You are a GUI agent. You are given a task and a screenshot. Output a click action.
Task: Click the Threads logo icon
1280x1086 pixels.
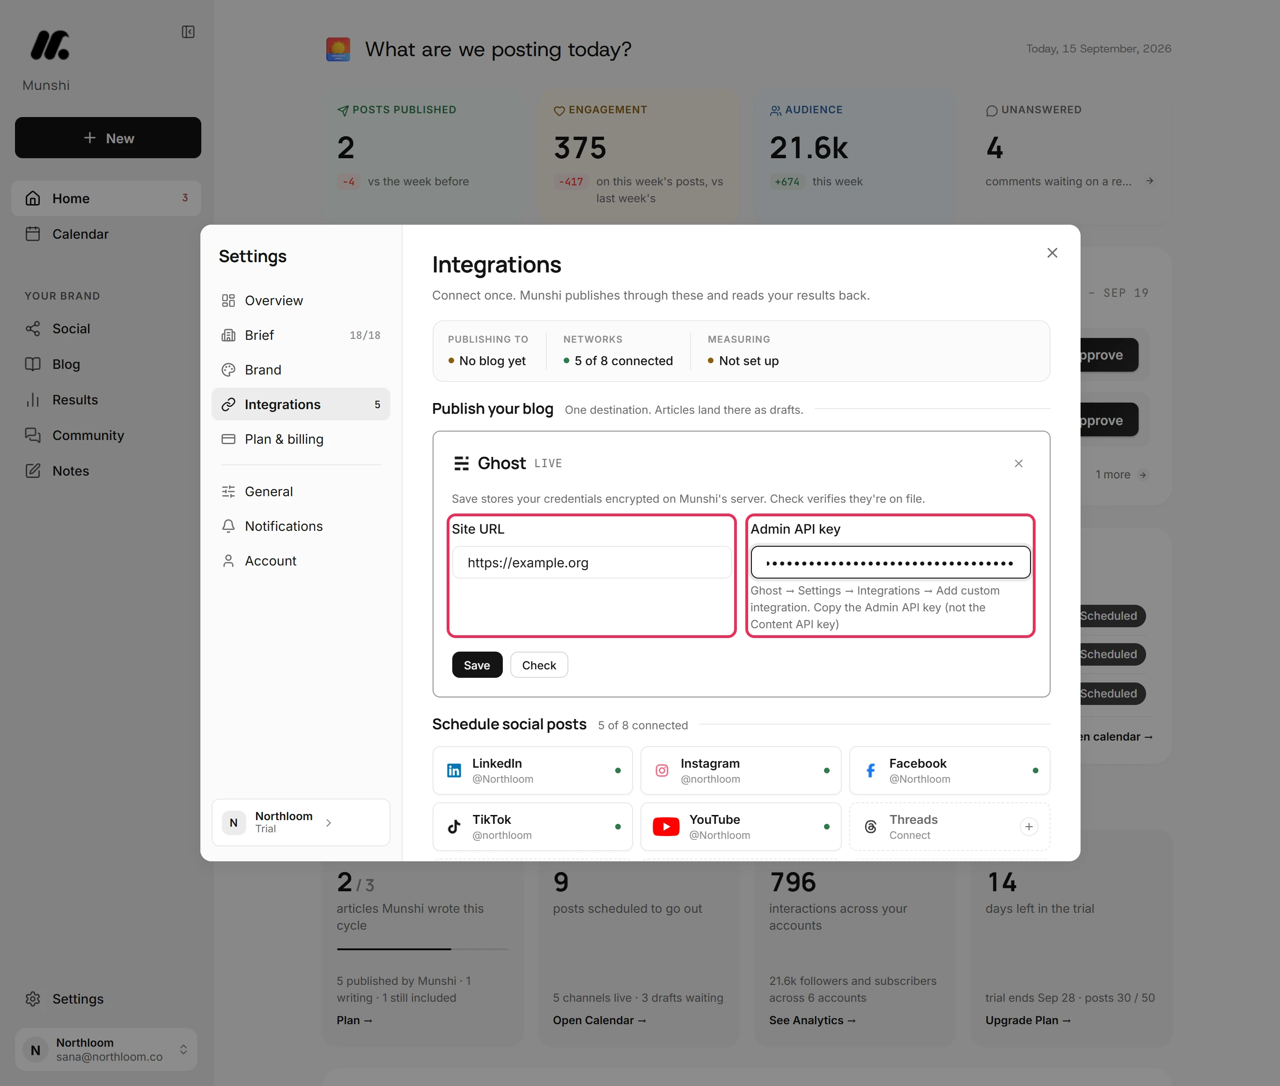coord(870,827)
